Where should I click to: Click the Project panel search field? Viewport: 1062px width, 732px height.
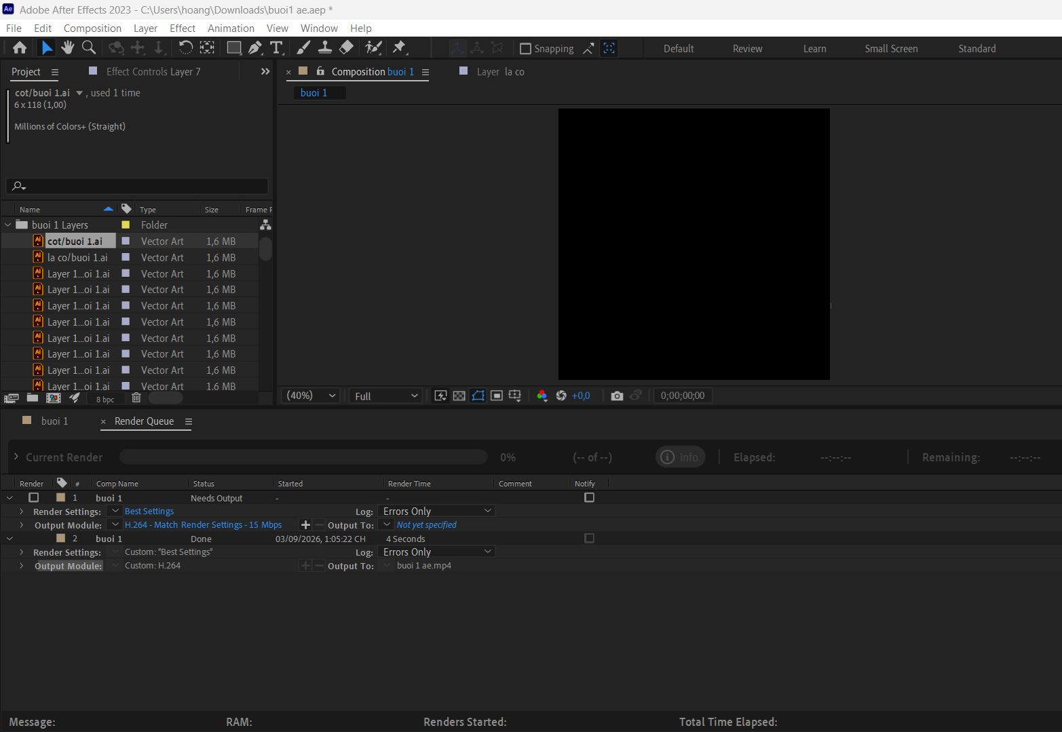click(x=137, y=185)
